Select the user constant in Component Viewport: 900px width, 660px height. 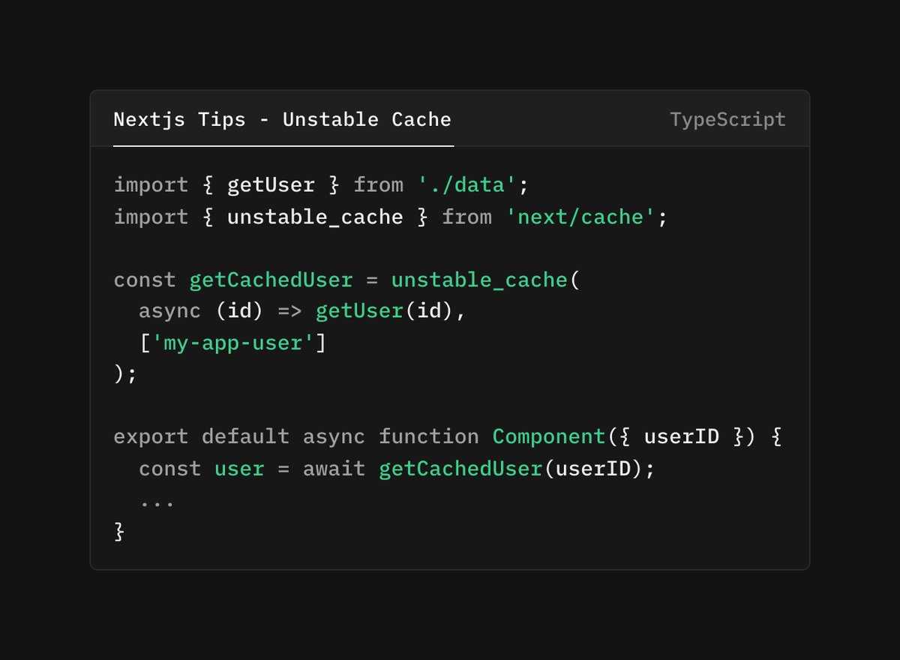point(239,468)
